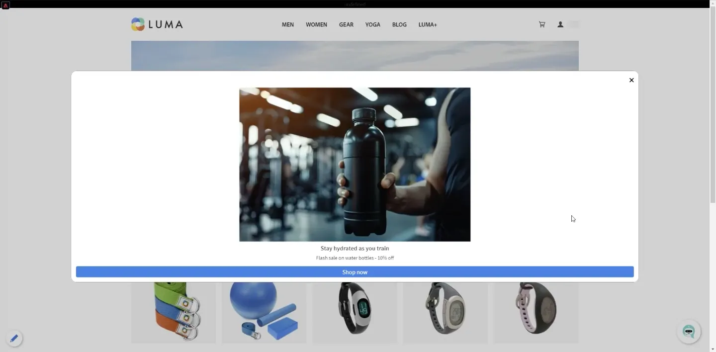The height and width of the screenshot is (352, 716).
Task: Go to the BLOG page
Action: click(399, 24)
